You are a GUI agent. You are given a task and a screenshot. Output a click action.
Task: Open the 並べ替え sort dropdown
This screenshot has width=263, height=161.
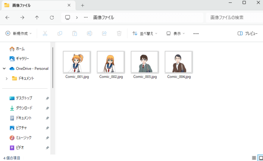(x=145, y=34)
